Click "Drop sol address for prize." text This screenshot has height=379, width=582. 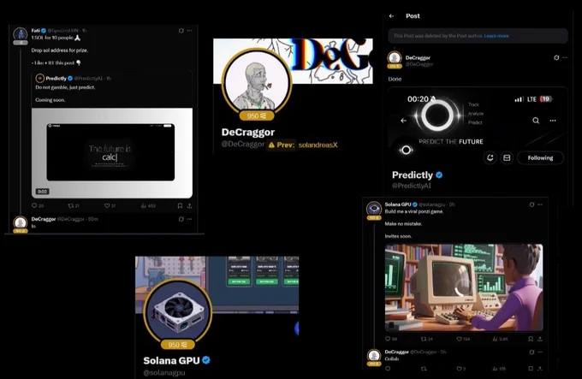(59, 50)
